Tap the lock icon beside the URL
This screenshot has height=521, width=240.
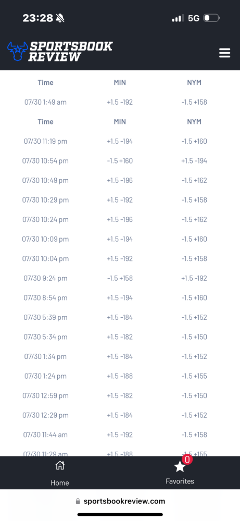coord(78,501)
